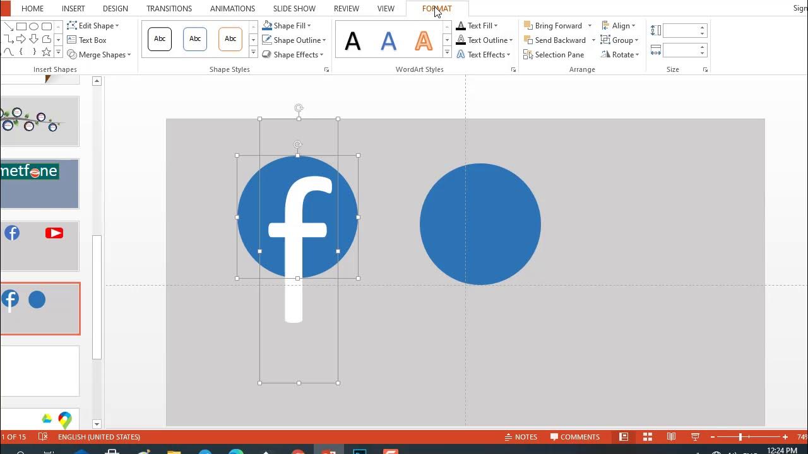Open Send Backward dropdown arrow

[593, 40]
